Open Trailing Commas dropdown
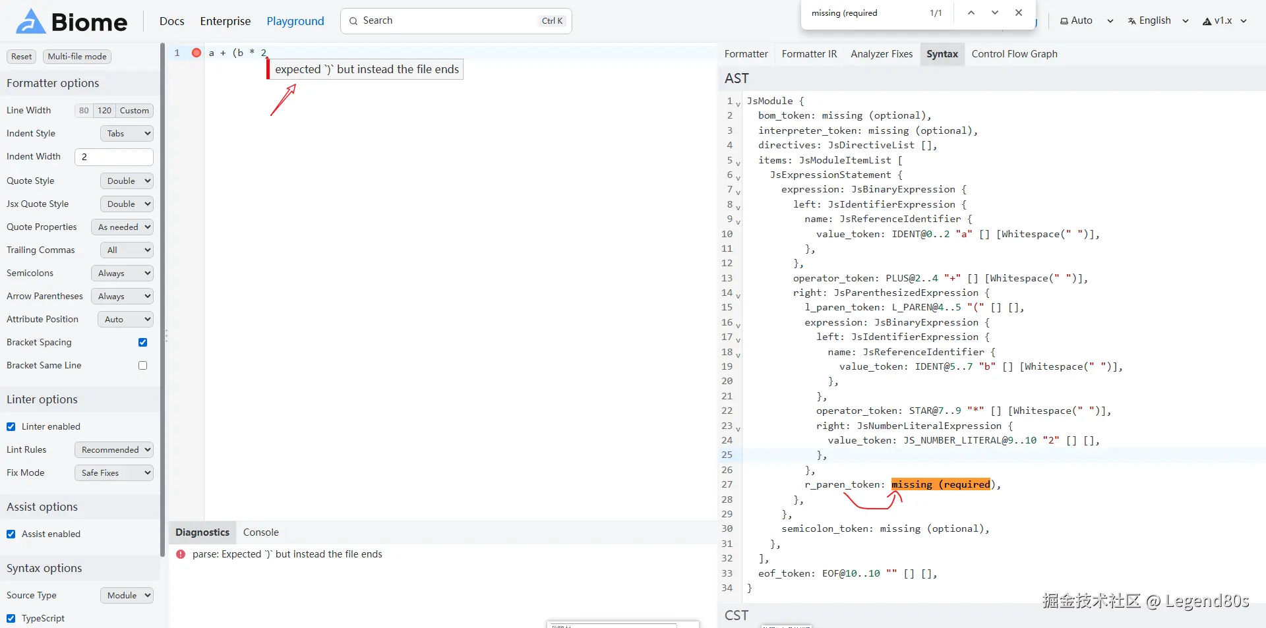 pos(127,250)
